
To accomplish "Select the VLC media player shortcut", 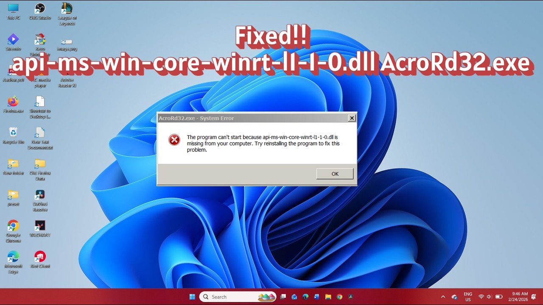I will click(40, 76).
